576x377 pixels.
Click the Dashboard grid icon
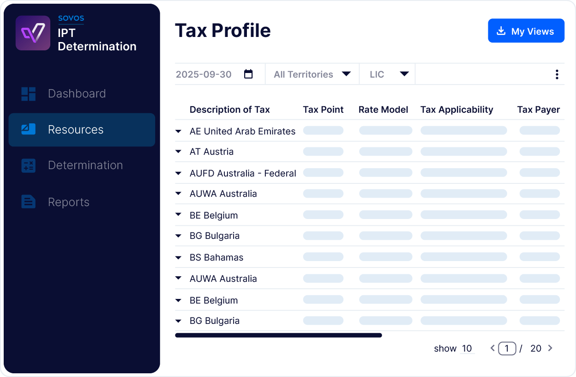pyautogui.click(x=29, y=94)
